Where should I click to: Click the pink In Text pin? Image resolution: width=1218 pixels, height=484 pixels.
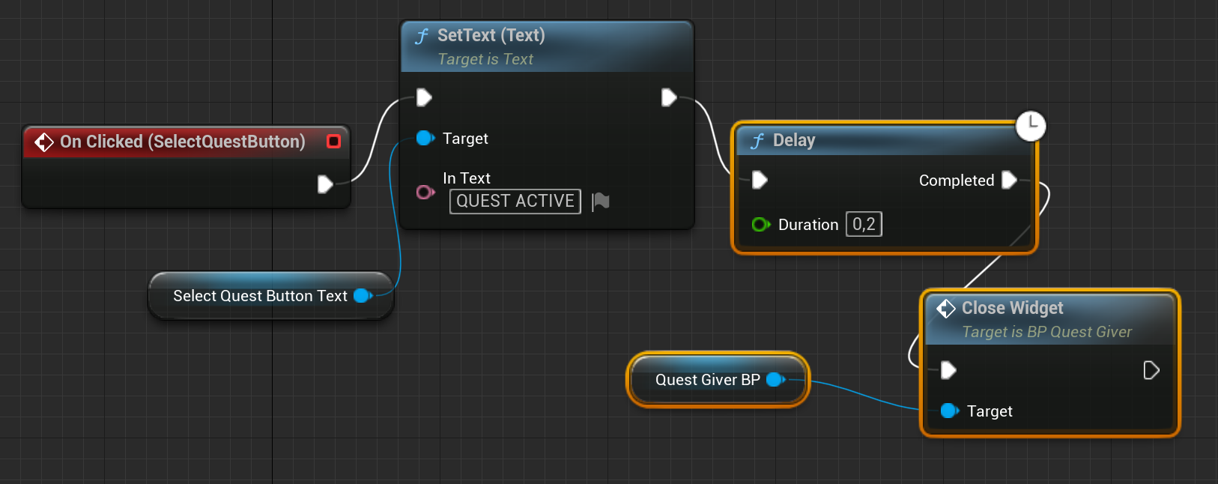click(x=425, y=193)
